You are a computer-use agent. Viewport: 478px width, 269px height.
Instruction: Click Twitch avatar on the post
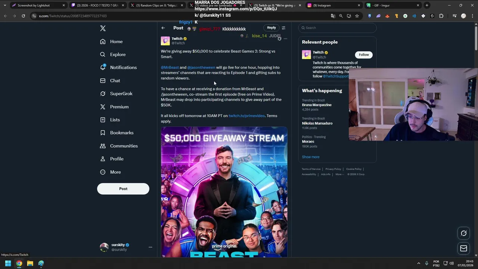click(165, 41)
